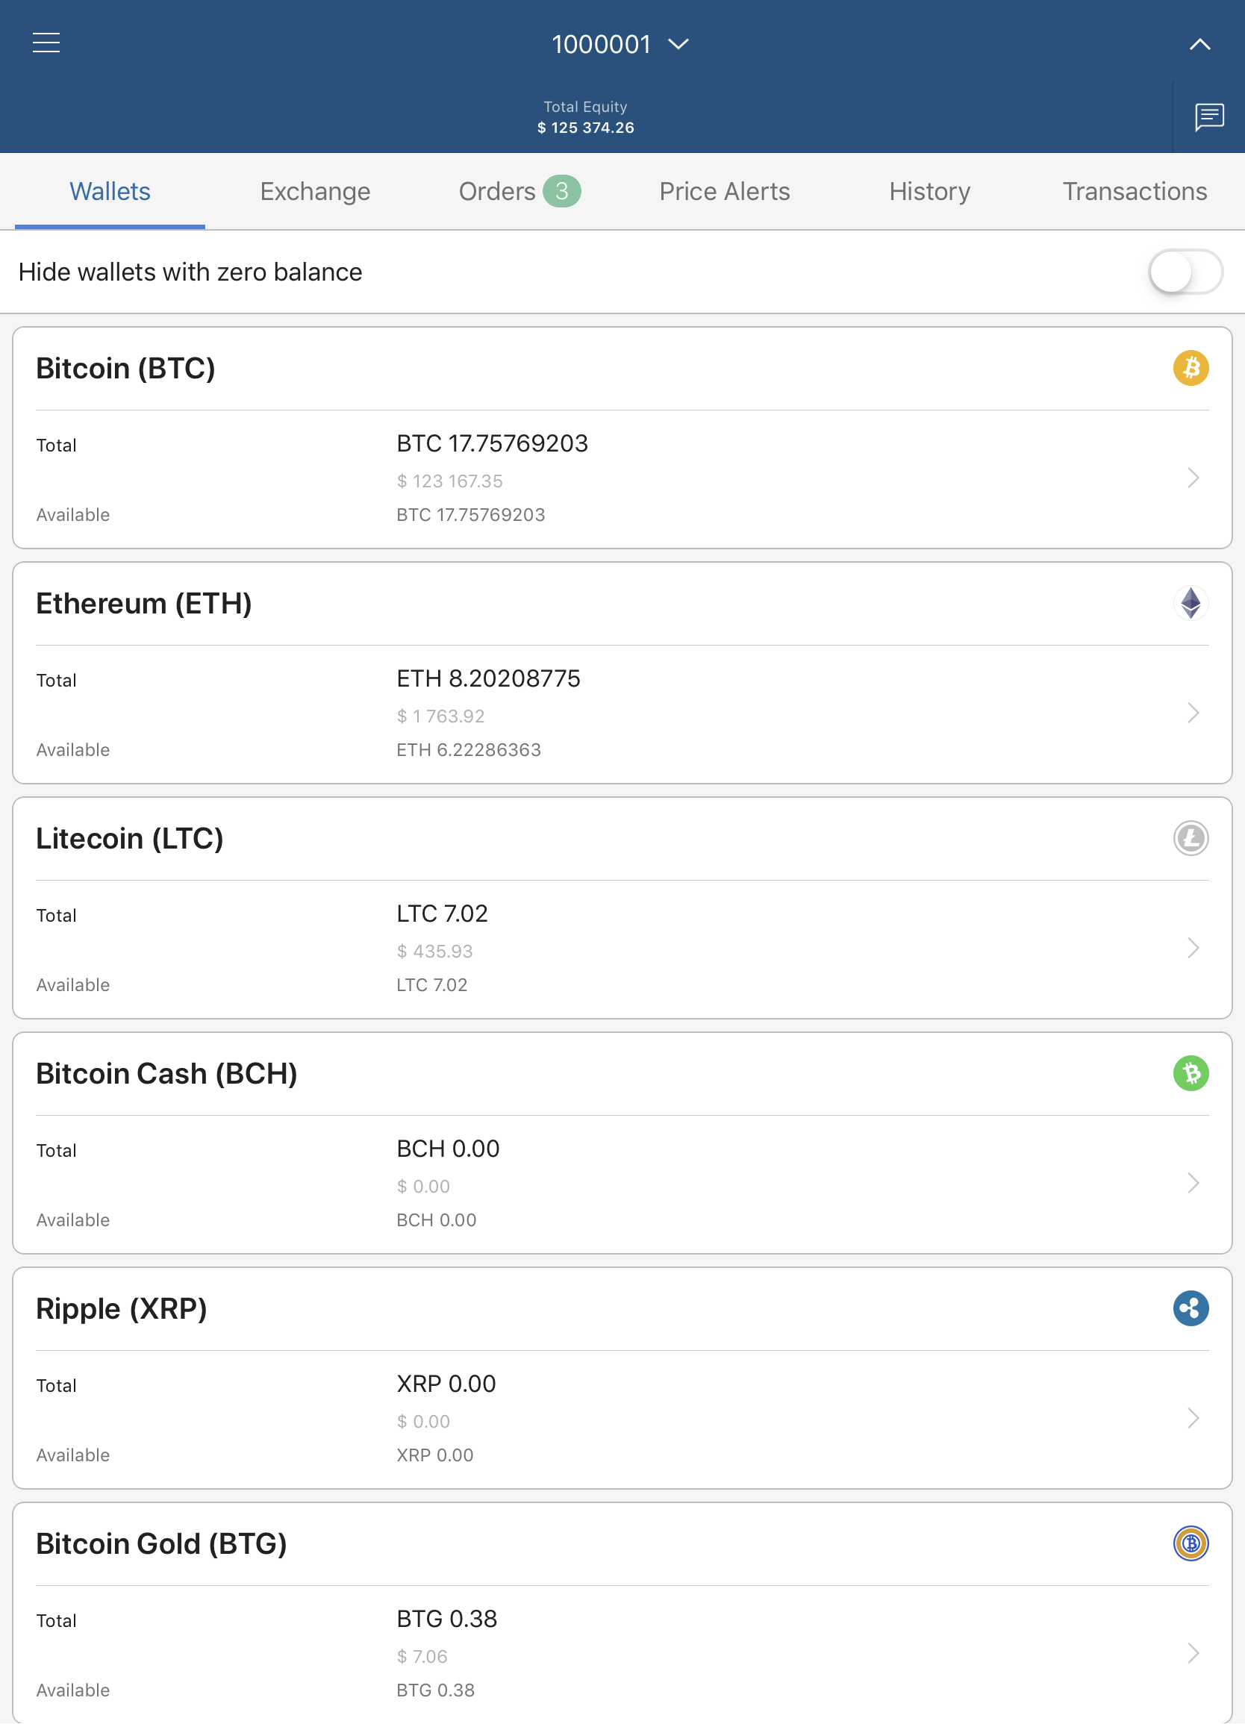The height and width of the screenshot is (1724, 1245).
Task: Select the Ethereum (ETH) card title
Action: click(x=143, y=603)
